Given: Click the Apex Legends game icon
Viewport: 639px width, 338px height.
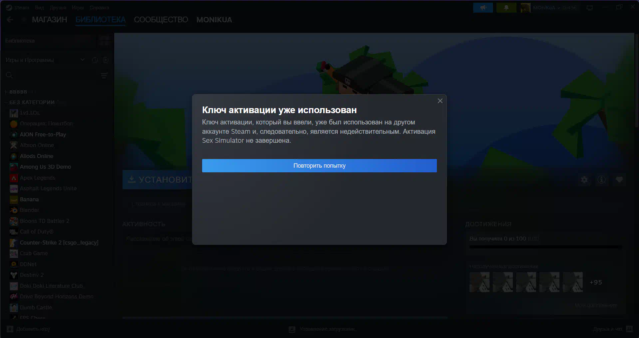Looking at the screenshot, I should (x=14, y=178).
